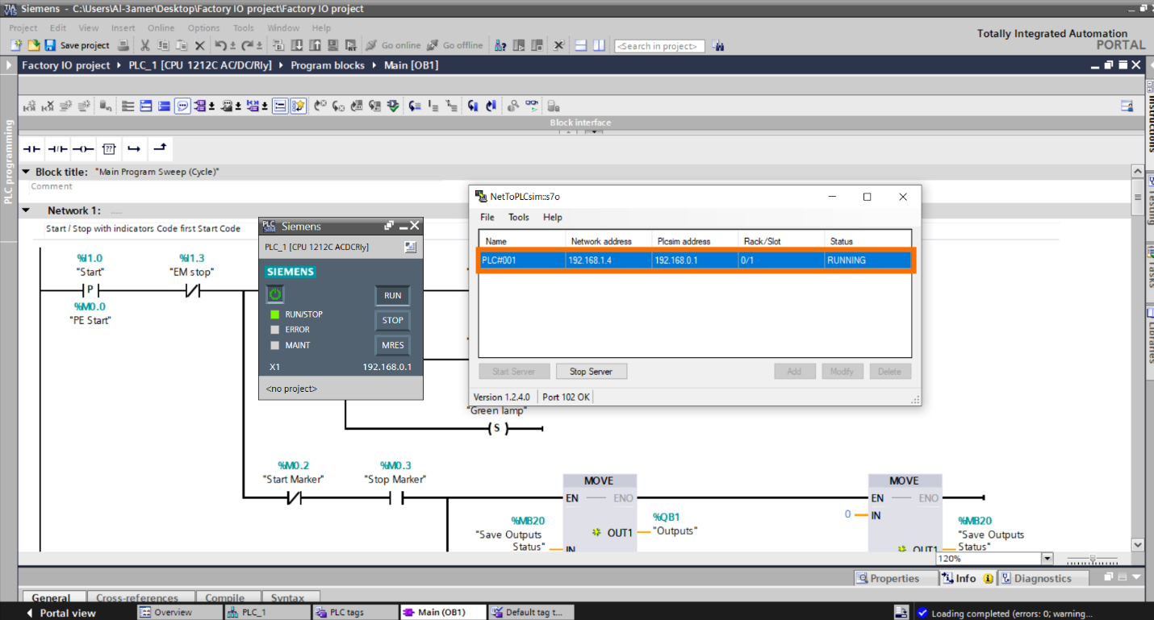Expand the breadcrumb arrow before Factory IO project
This screenshot has width=1154, height=620.
(x=10, y=65)
